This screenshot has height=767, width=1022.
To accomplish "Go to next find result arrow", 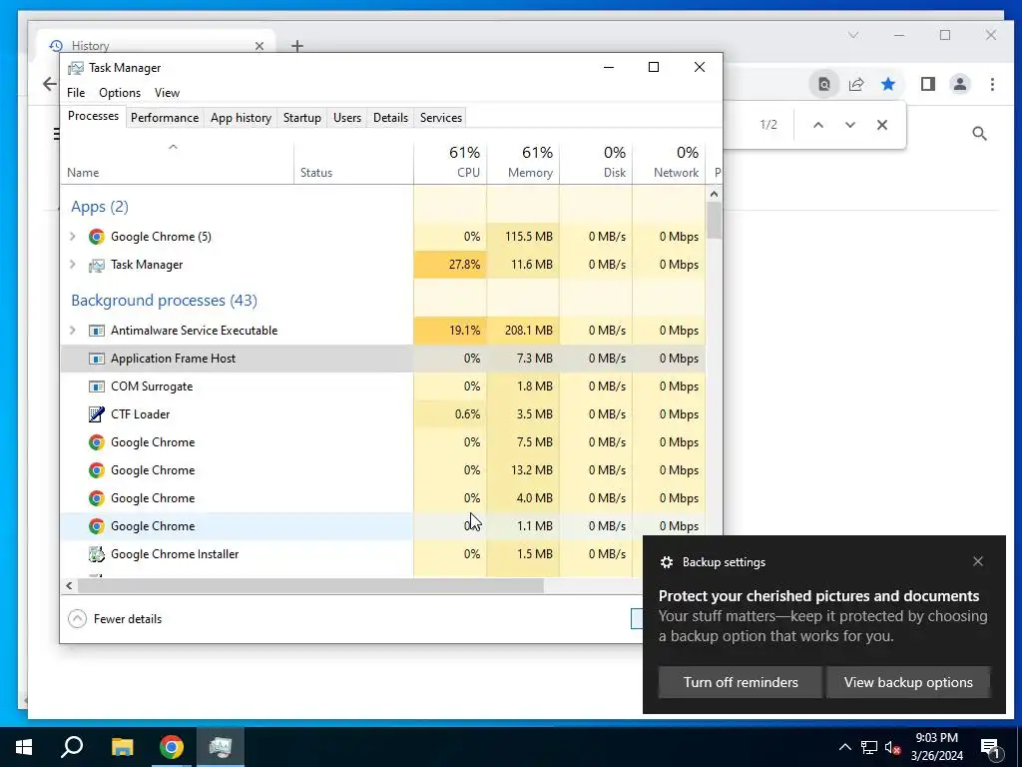I will tap(850, 125).
